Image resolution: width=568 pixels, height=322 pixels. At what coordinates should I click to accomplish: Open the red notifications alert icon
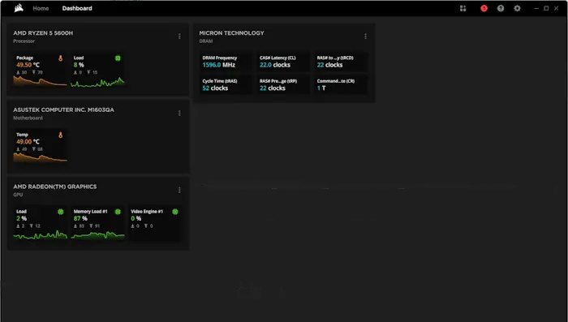click(x=484, y=8)
